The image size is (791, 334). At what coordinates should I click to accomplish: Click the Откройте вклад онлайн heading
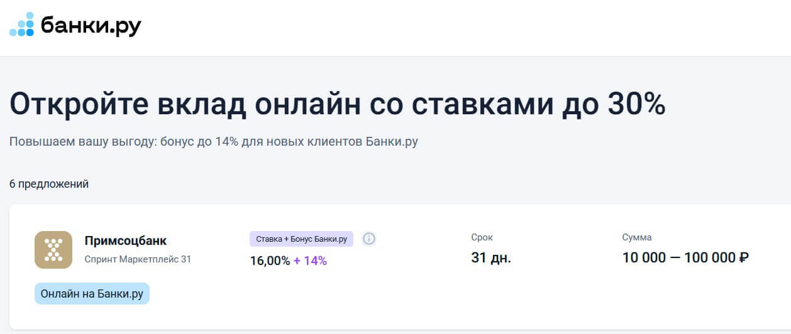[x=337, y=104]
